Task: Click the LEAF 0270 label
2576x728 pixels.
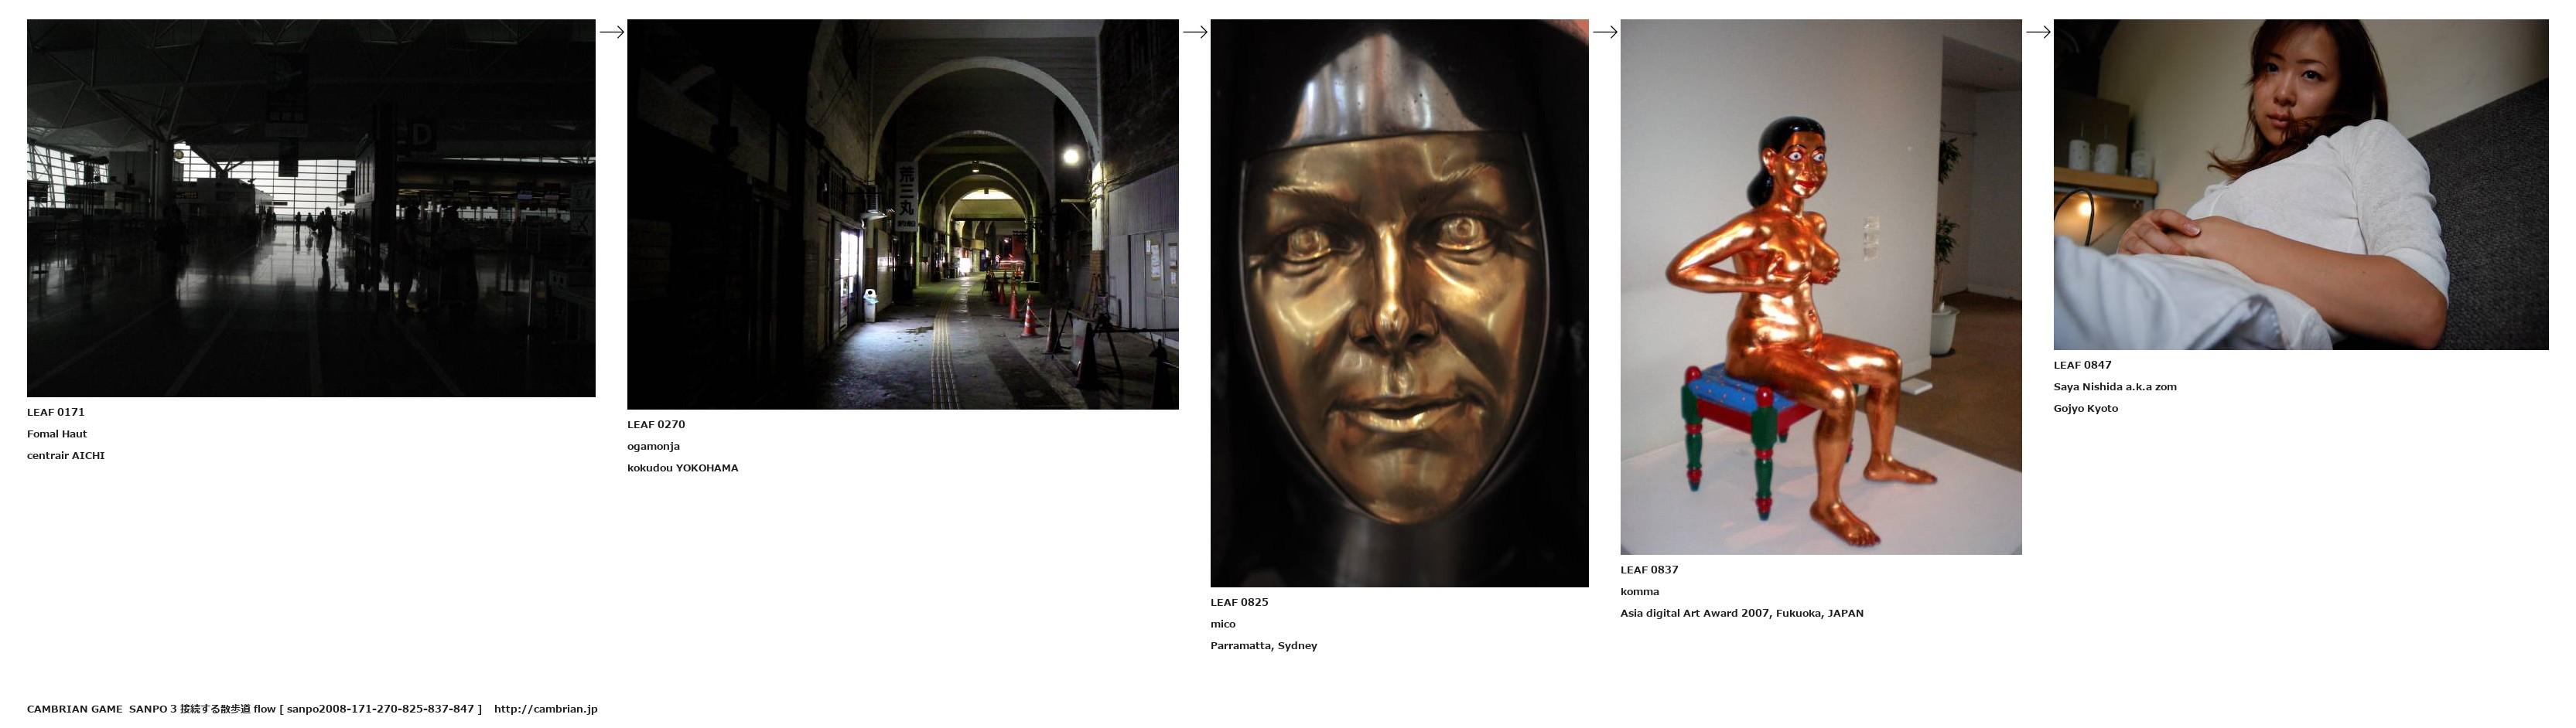Action: click(656, 424)
